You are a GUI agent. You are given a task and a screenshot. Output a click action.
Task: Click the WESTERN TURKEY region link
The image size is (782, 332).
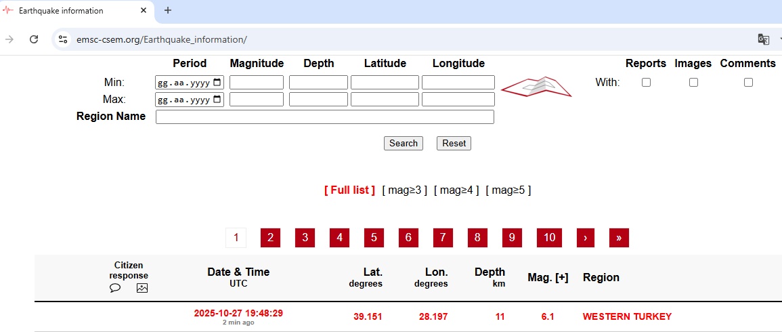(x=627, y=316)
